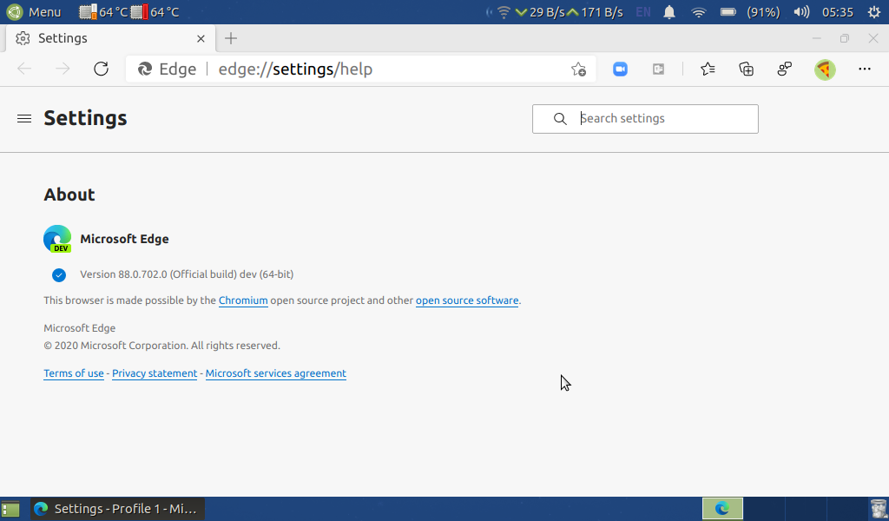This screenshot has width=889, height=521.
Task: Open the Microsoft services agreement
Action: pyautogui.click(x=275, y=373)
